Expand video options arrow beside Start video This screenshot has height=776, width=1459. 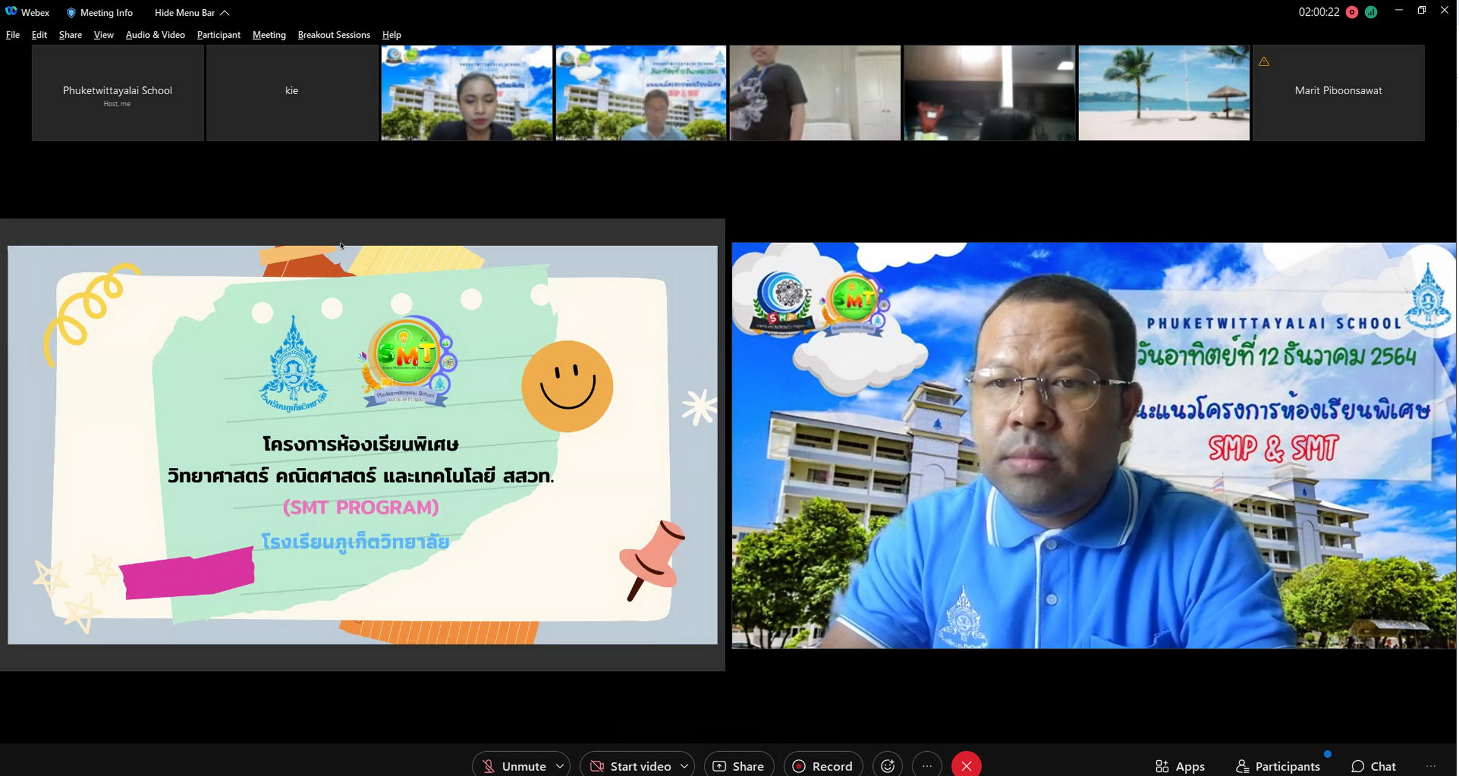(x=685, y=766)
